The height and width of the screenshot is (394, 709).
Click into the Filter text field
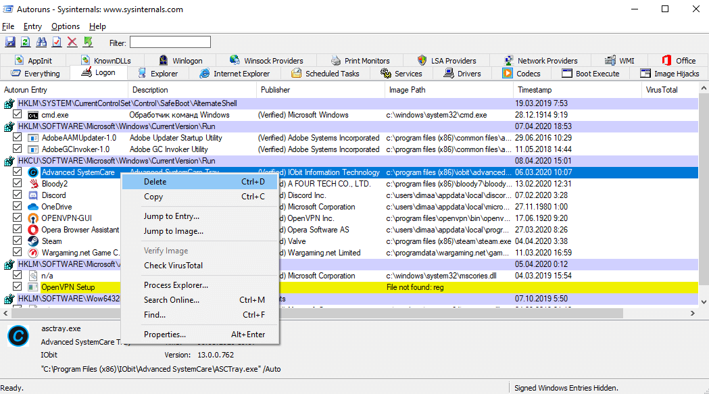(x=170, y=43)
